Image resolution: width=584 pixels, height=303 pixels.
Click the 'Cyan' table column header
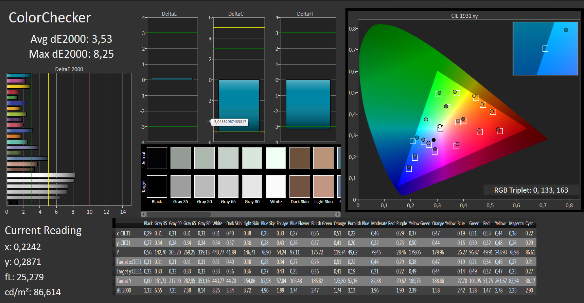[x=529, y=224]
